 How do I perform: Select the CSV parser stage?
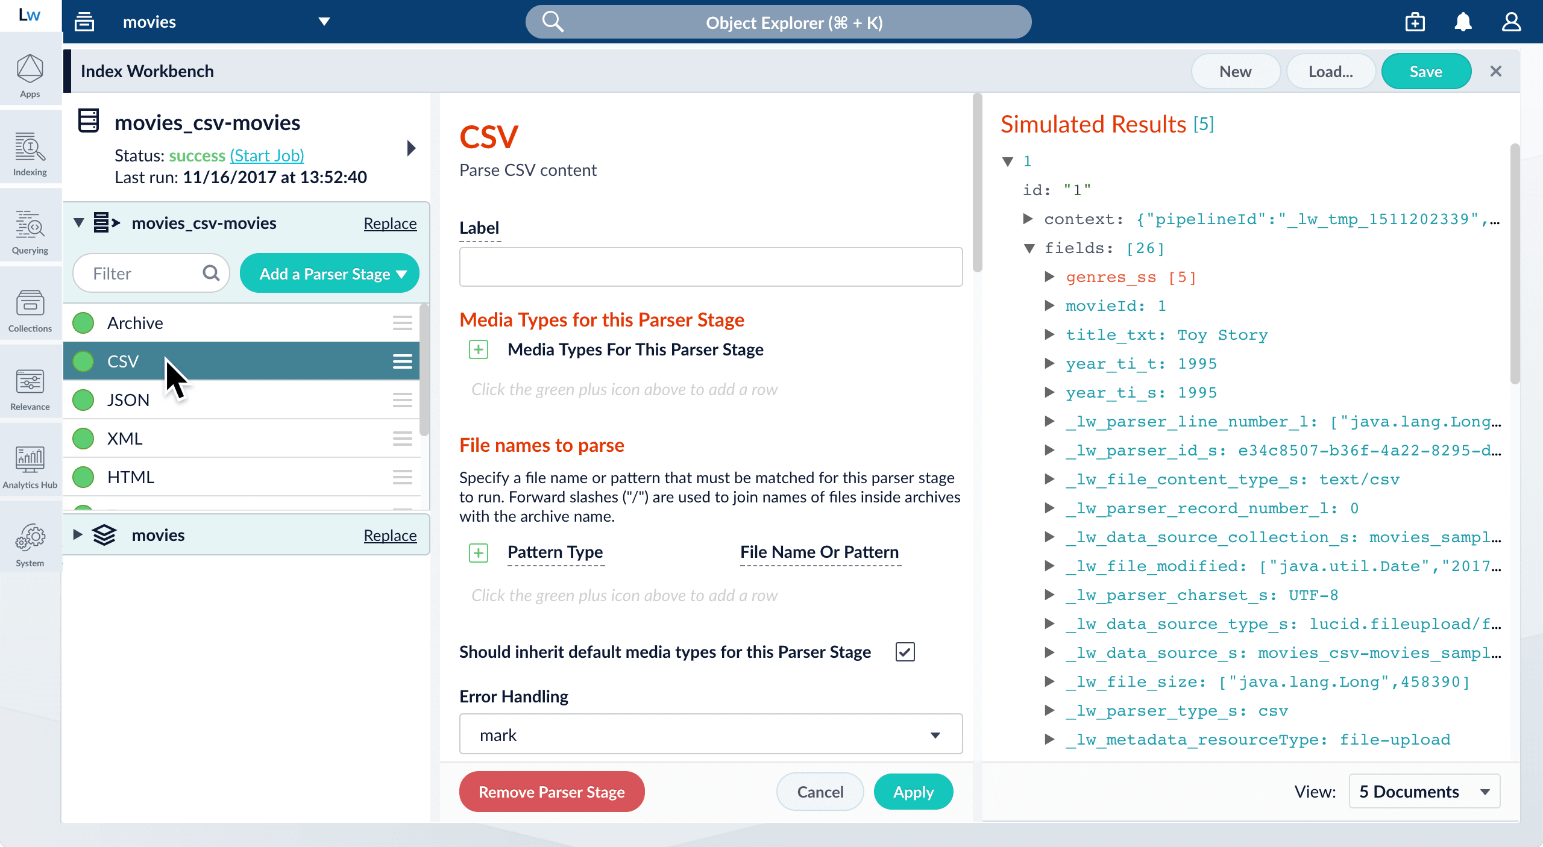pos(241,361)
